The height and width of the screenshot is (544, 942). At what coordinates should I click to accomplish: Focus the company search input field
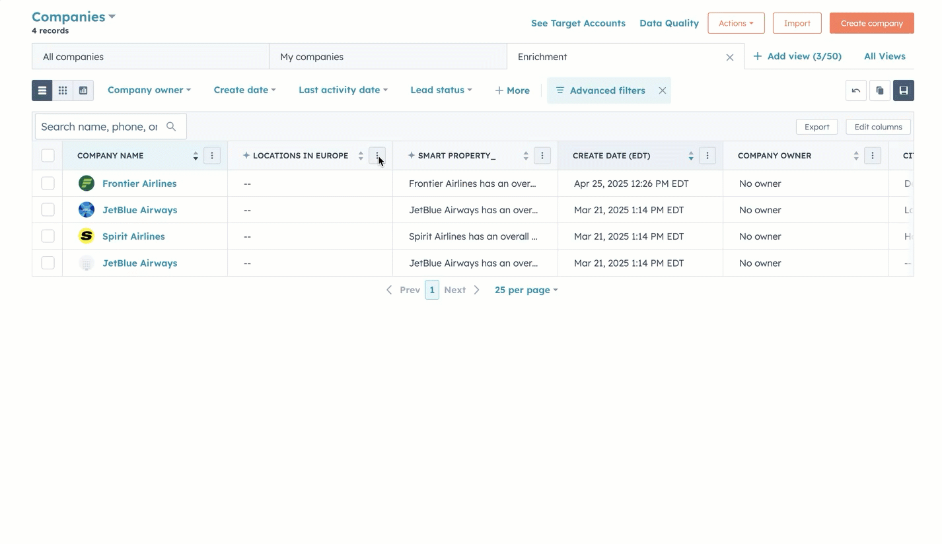click(x=99, y=127)
